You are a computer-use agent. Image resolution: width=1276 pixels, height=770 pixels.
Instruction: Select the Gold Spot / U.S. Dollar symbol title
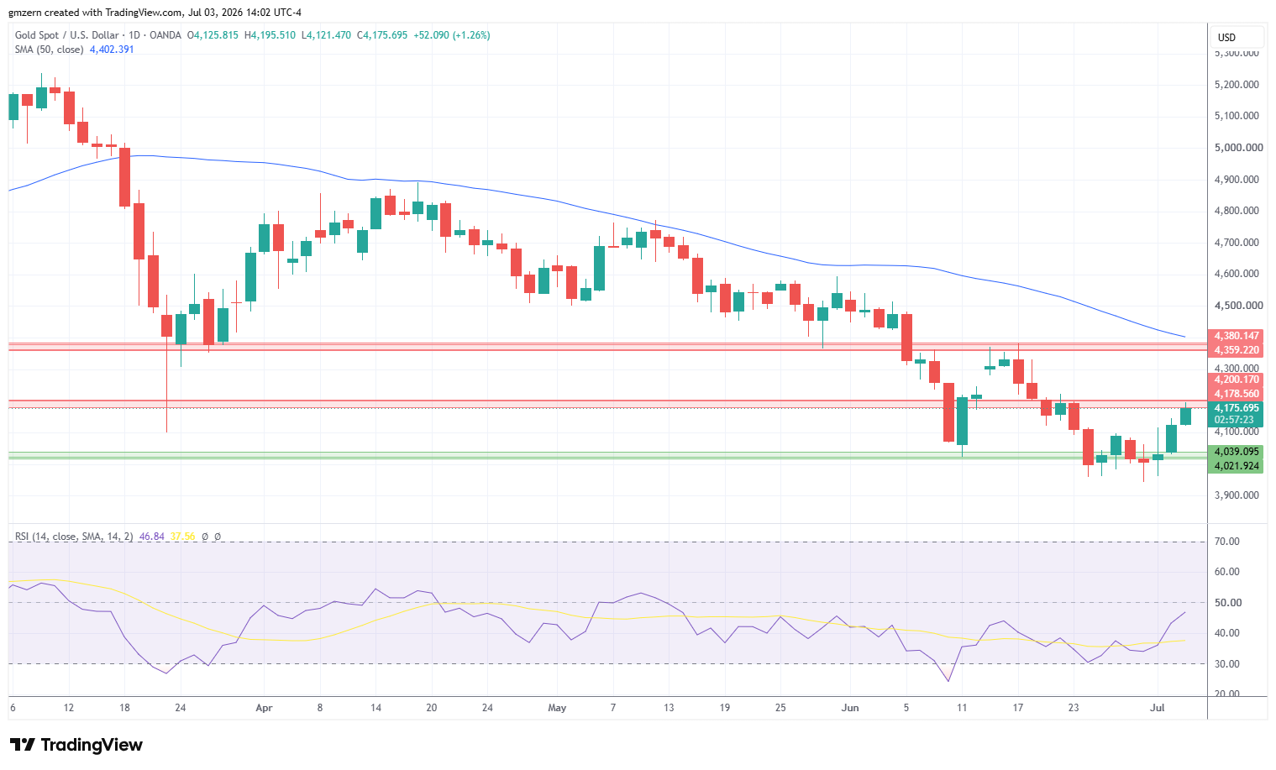(x=66, y=35)
